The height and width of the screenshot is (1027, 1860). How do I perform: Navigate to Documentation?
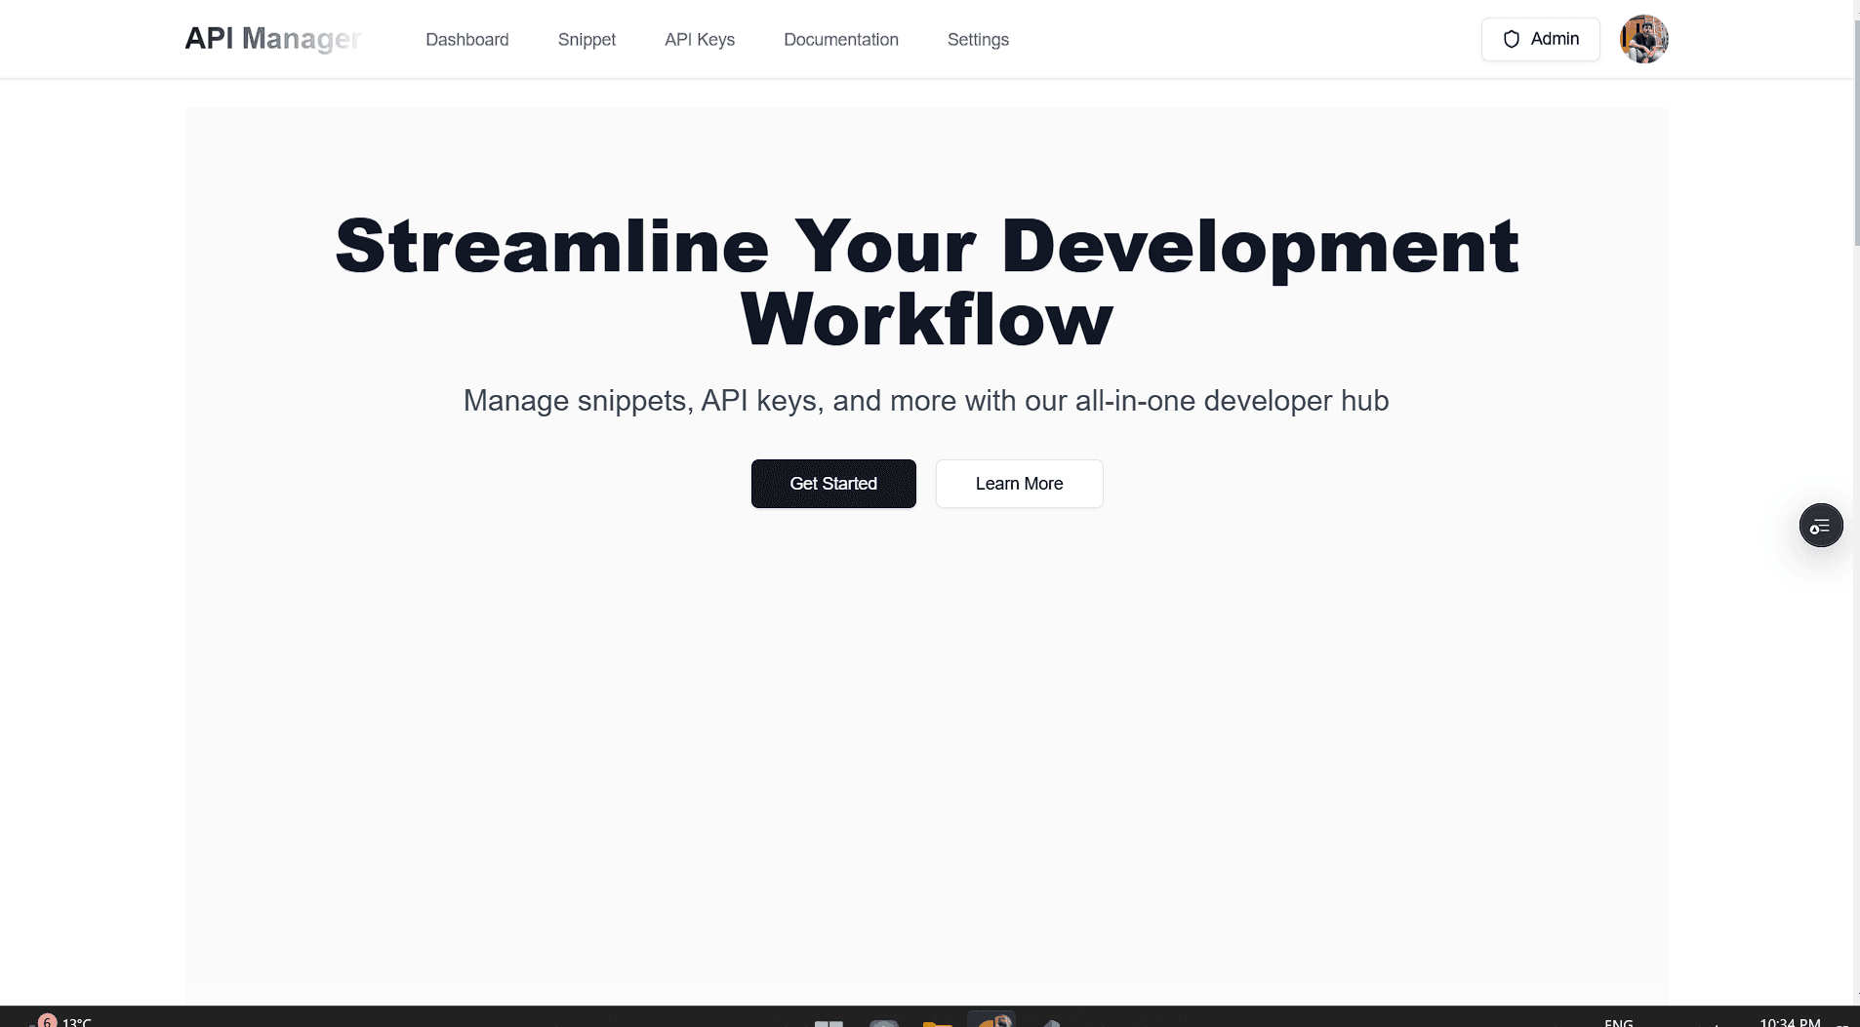(x=841, y=40)
